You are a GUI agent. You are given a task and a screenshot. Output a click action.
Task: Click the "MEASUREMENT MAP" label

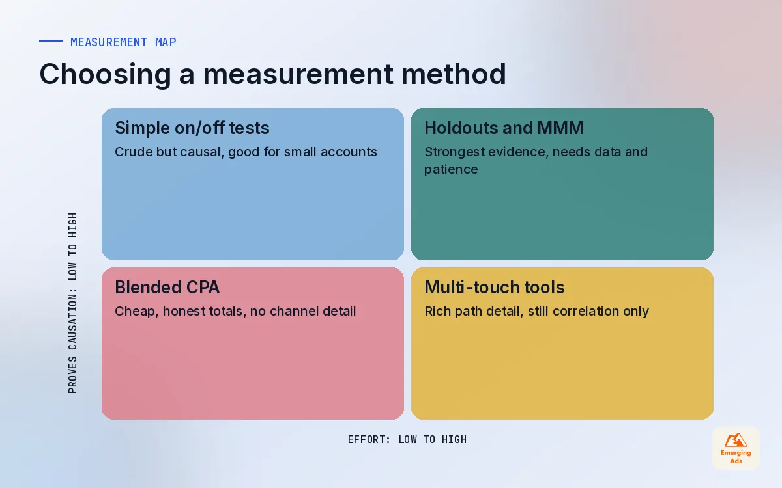point(123,42)
